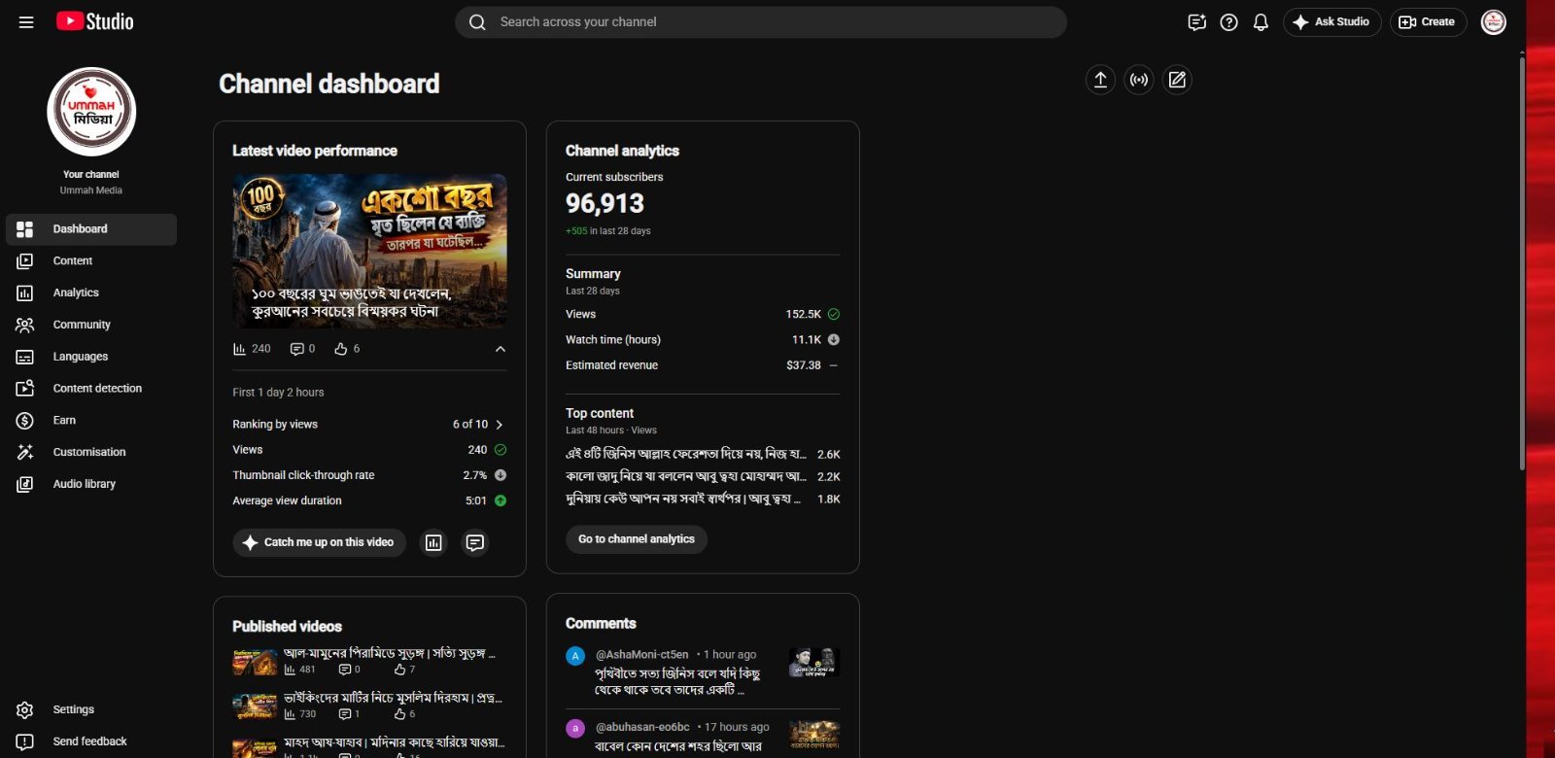Image resolution: width=1555 pixels, height=758 pixels.
Task: Open the hamburger navigation menu
Action: click(26, 22)
